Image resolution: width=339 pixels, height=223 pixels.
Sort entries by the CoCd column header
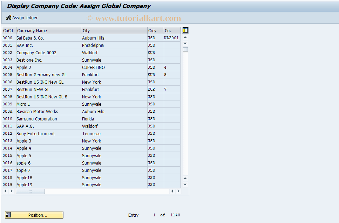(8, 30)
